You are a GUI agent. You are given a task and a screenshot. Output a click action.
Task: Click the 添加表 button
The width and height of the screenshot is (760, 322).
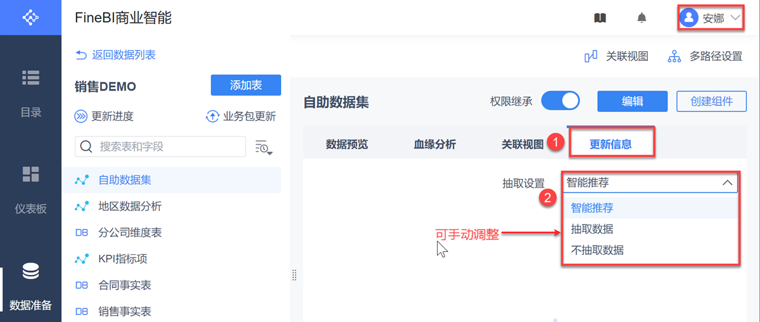[x=246, y=85]
